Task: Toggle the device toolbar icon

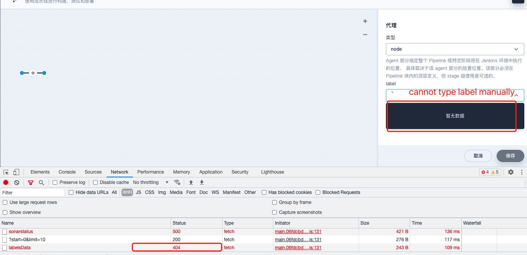Action: coord(16,172)
